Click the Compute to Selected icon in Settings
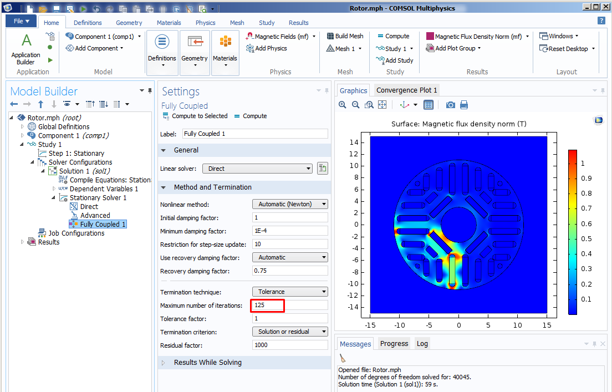Screen dimensions: 612x392 click(x=166, y=116)
